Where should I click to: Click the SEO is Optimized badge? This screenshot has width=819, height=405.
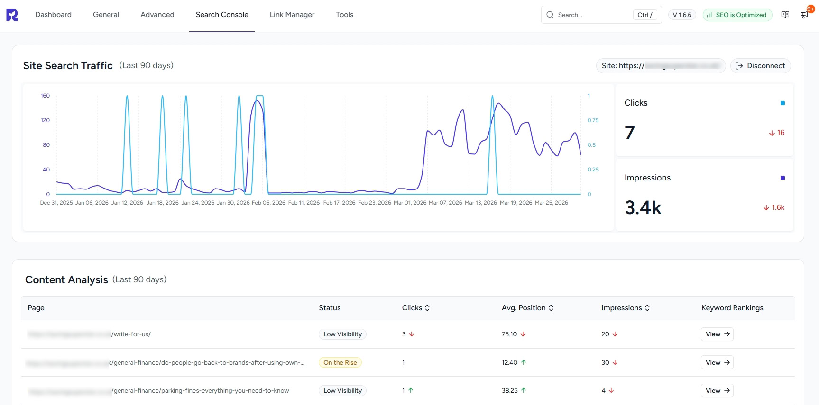point(737,15)
